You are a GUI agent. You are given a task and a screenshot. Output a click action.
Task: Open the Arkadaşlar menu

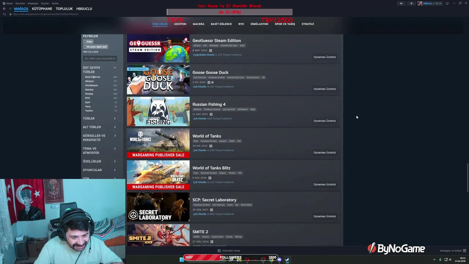coord(33,3)
